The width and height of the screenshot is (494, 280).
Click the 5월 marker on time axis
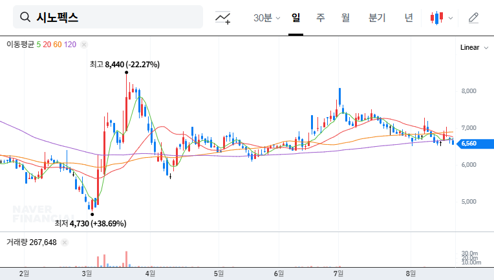coord(218,274)
